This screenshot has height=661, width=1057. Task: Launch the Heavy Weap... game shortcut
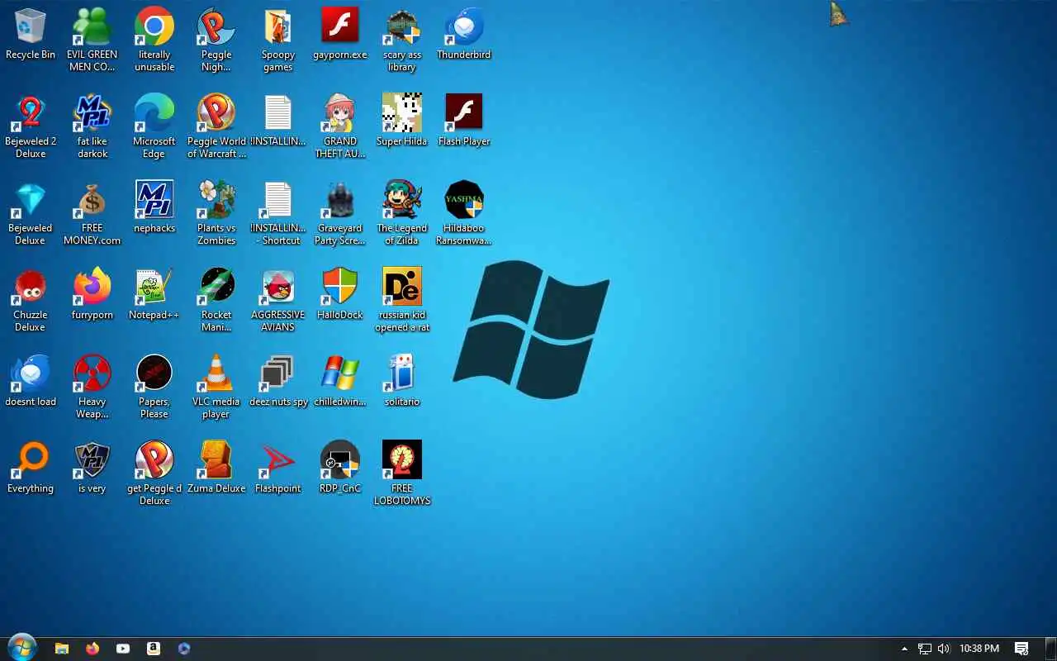92,388
